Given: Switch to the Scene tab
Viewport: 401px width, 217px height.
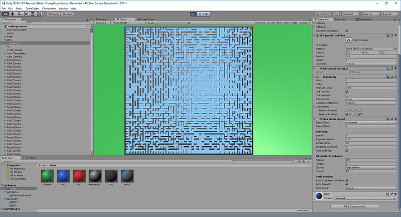Looking at the screenshot, I should click(x=101, y=19).
